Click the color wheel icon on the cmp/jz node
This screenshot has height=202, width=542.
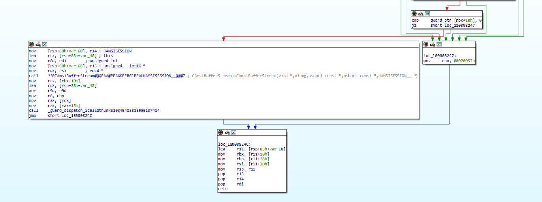point(414,14)
